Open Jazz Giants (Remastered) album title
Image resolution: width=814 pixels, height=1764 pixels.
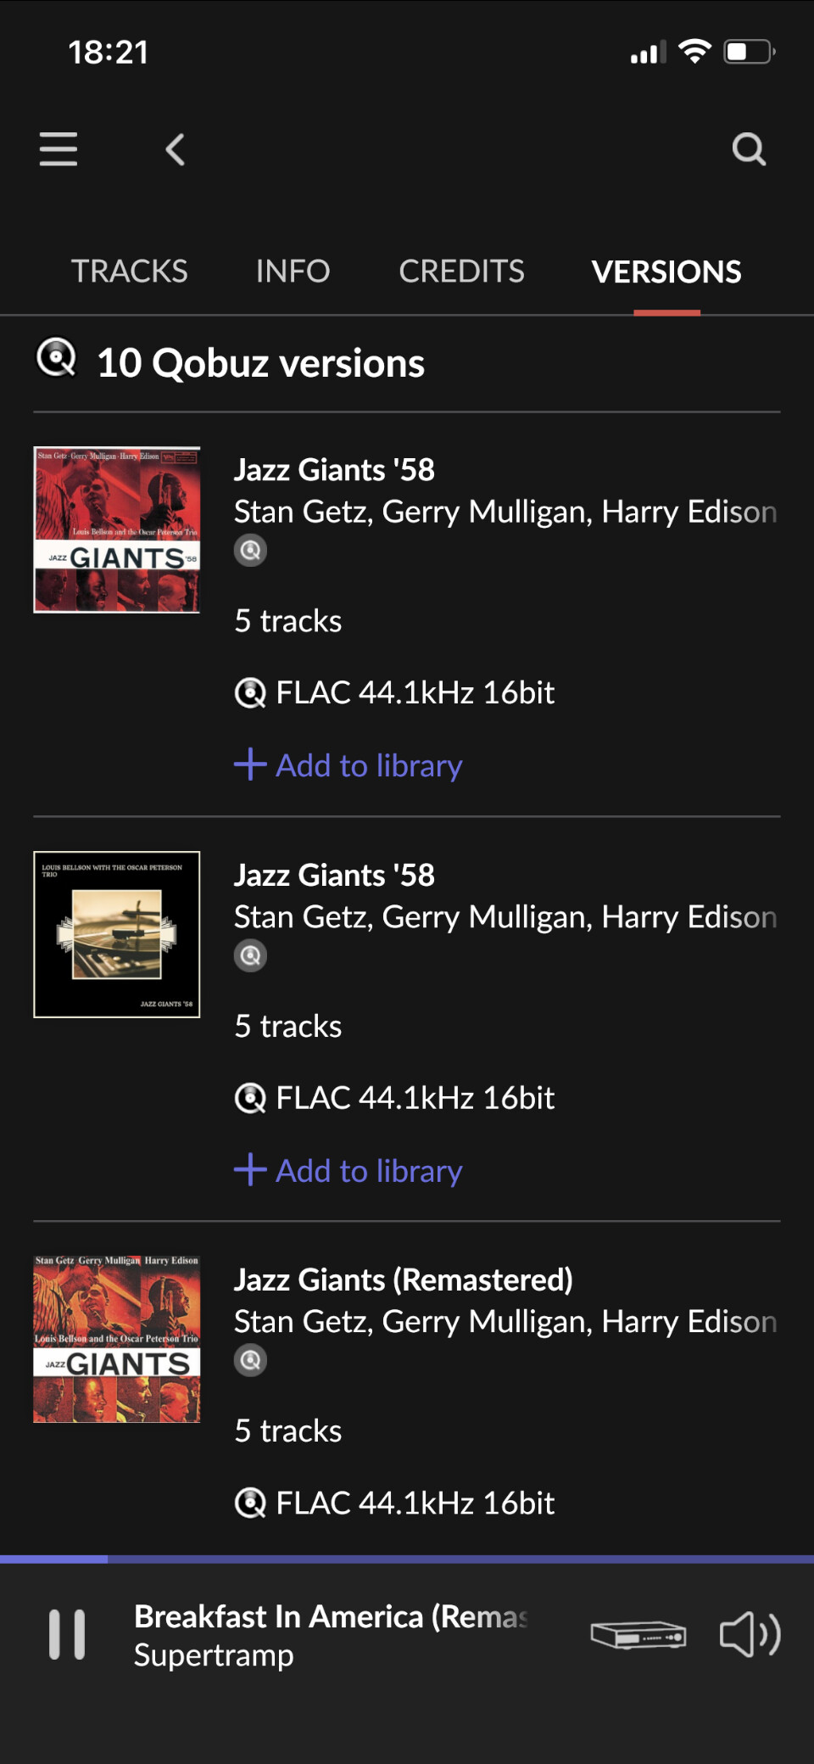tap(404, 1280)
